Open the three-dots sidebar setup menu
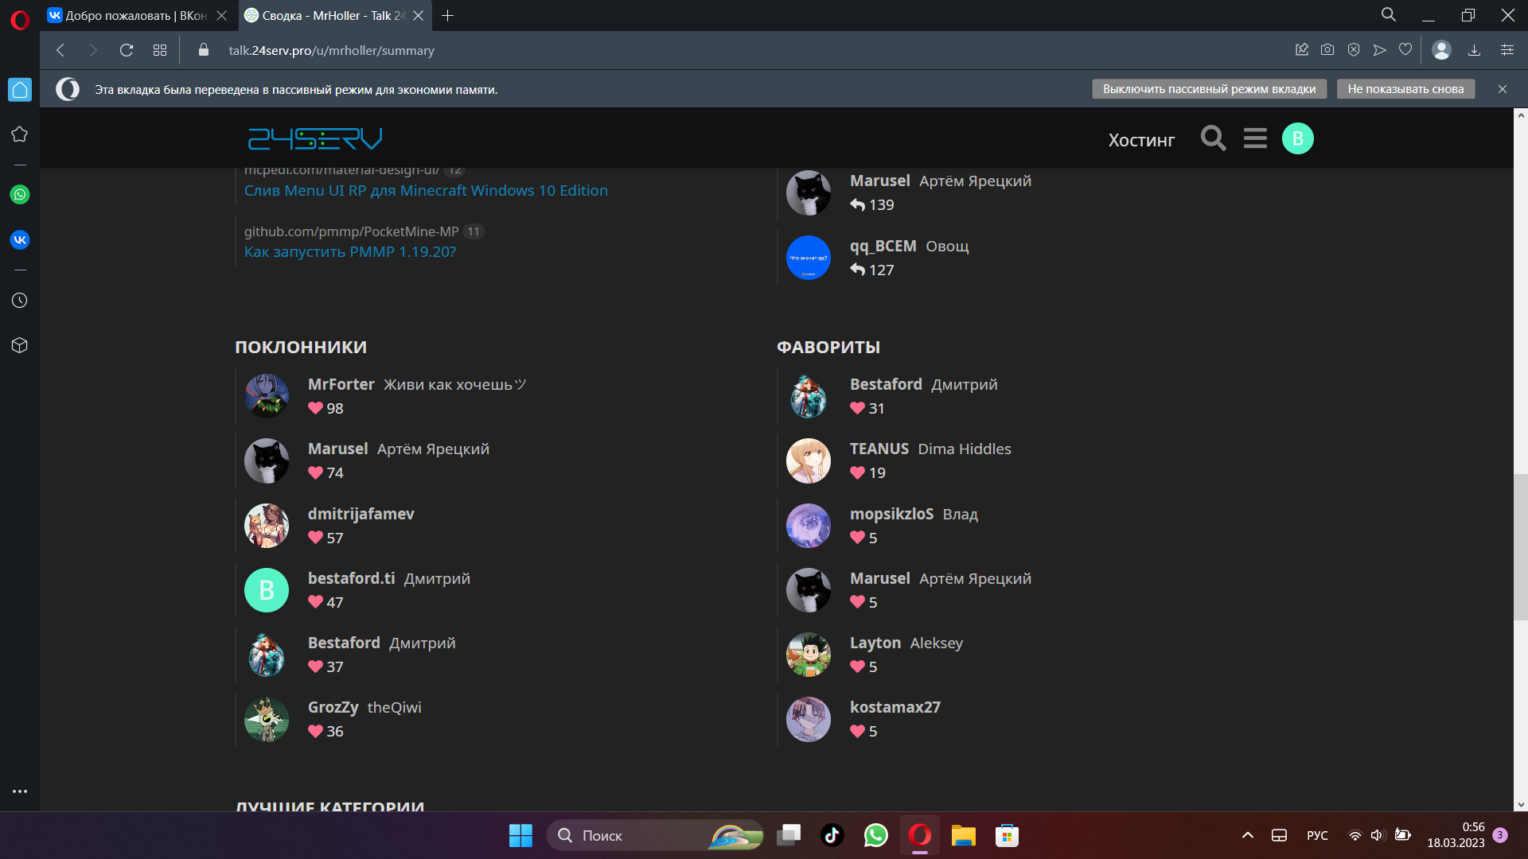Image resolution: width=1528 pixels, height=859 pixels. (x=20, y=791)
